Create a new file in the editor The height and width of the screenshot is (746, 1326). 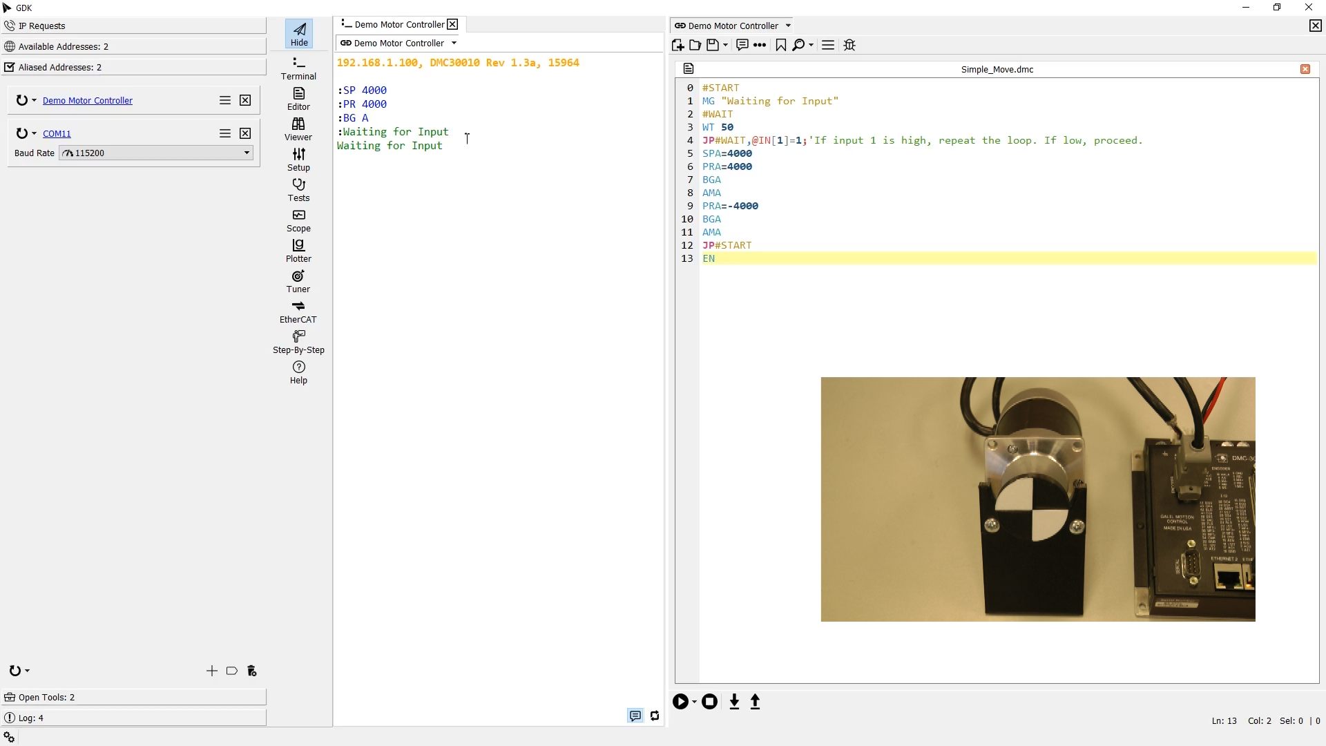[678, 45]
